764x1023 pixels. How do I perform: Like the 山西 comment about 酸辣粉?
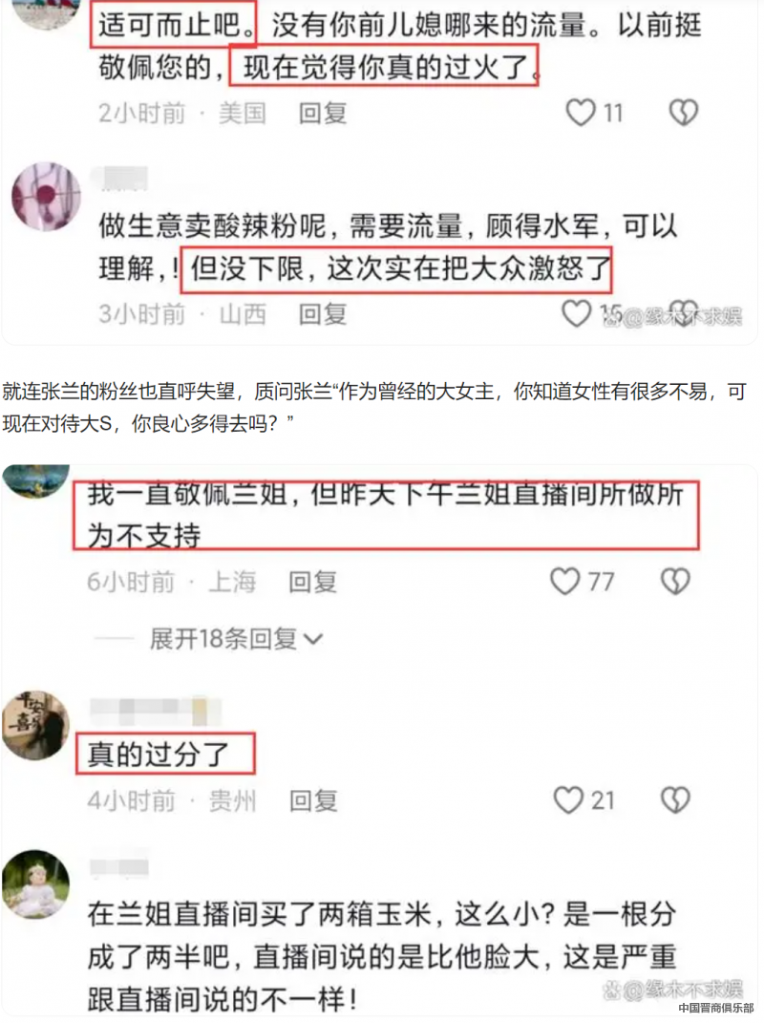(577, 313)
